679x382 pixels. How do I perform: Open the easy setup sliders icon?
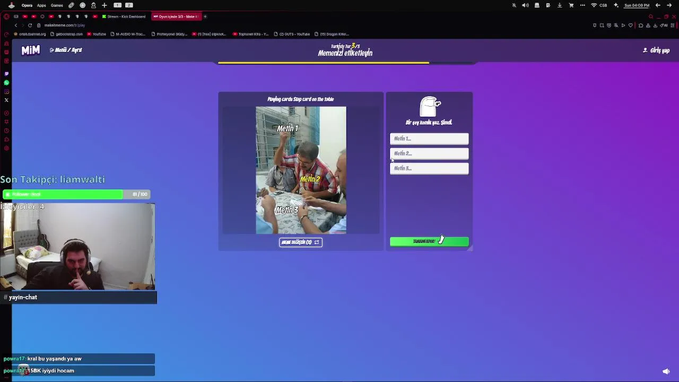[x=672, y=25]
